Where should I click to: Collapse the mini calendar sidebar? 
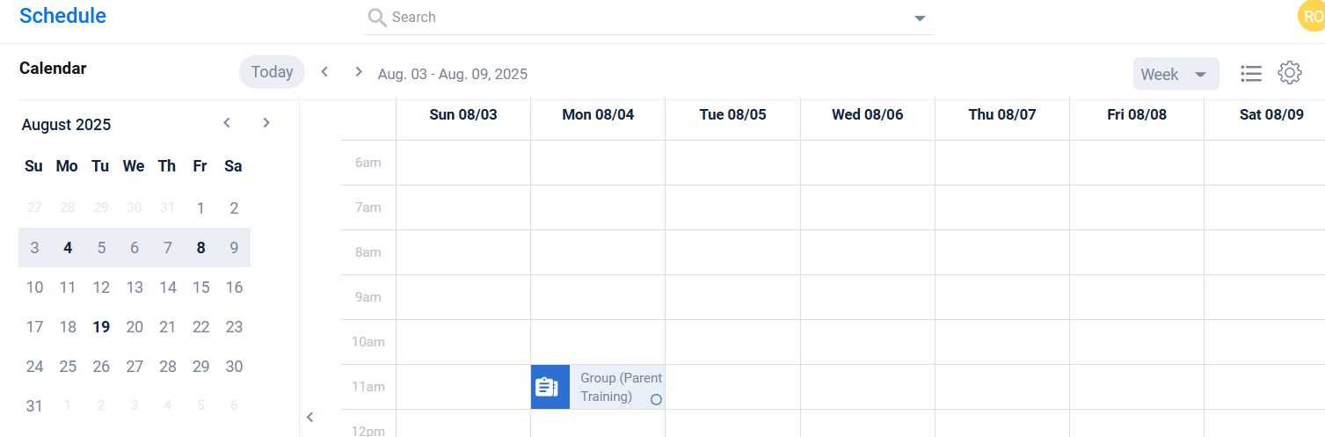tap(309, 418)
